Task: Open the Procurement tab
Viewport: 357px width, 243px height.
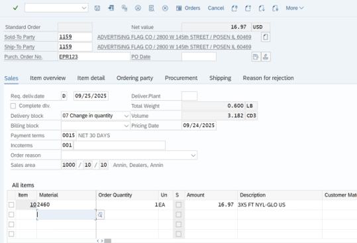Action: click(181, 78)
